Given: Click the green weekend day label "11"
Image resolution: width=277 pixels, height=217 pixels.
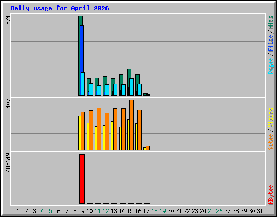Looking at the screenshot, I should (x=97, y=211).
